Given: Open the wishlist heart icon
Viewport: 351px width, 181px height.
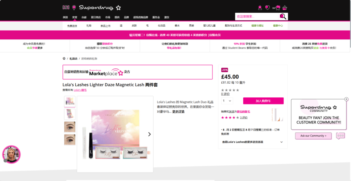Looking at the screenshot, I should tap(267, 8).
